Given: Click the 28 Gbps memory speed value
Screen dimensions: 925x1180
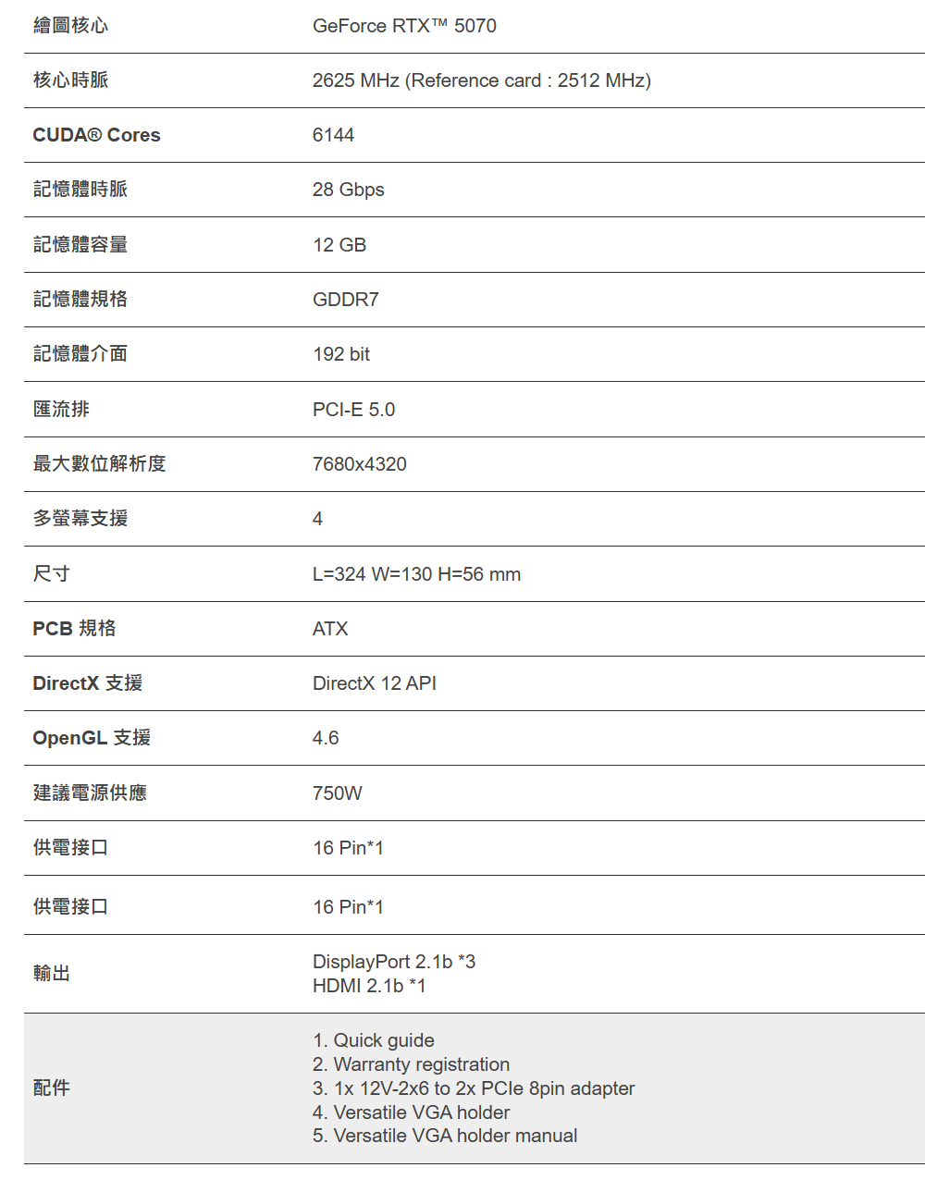Looking at the screenshot, I should pyautogui.click(x=348, y=190).
